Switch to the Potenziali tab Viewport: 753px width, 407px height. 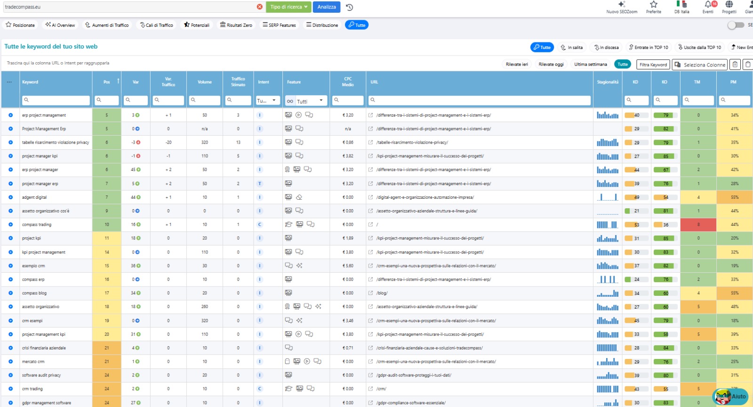pos(197,25)
